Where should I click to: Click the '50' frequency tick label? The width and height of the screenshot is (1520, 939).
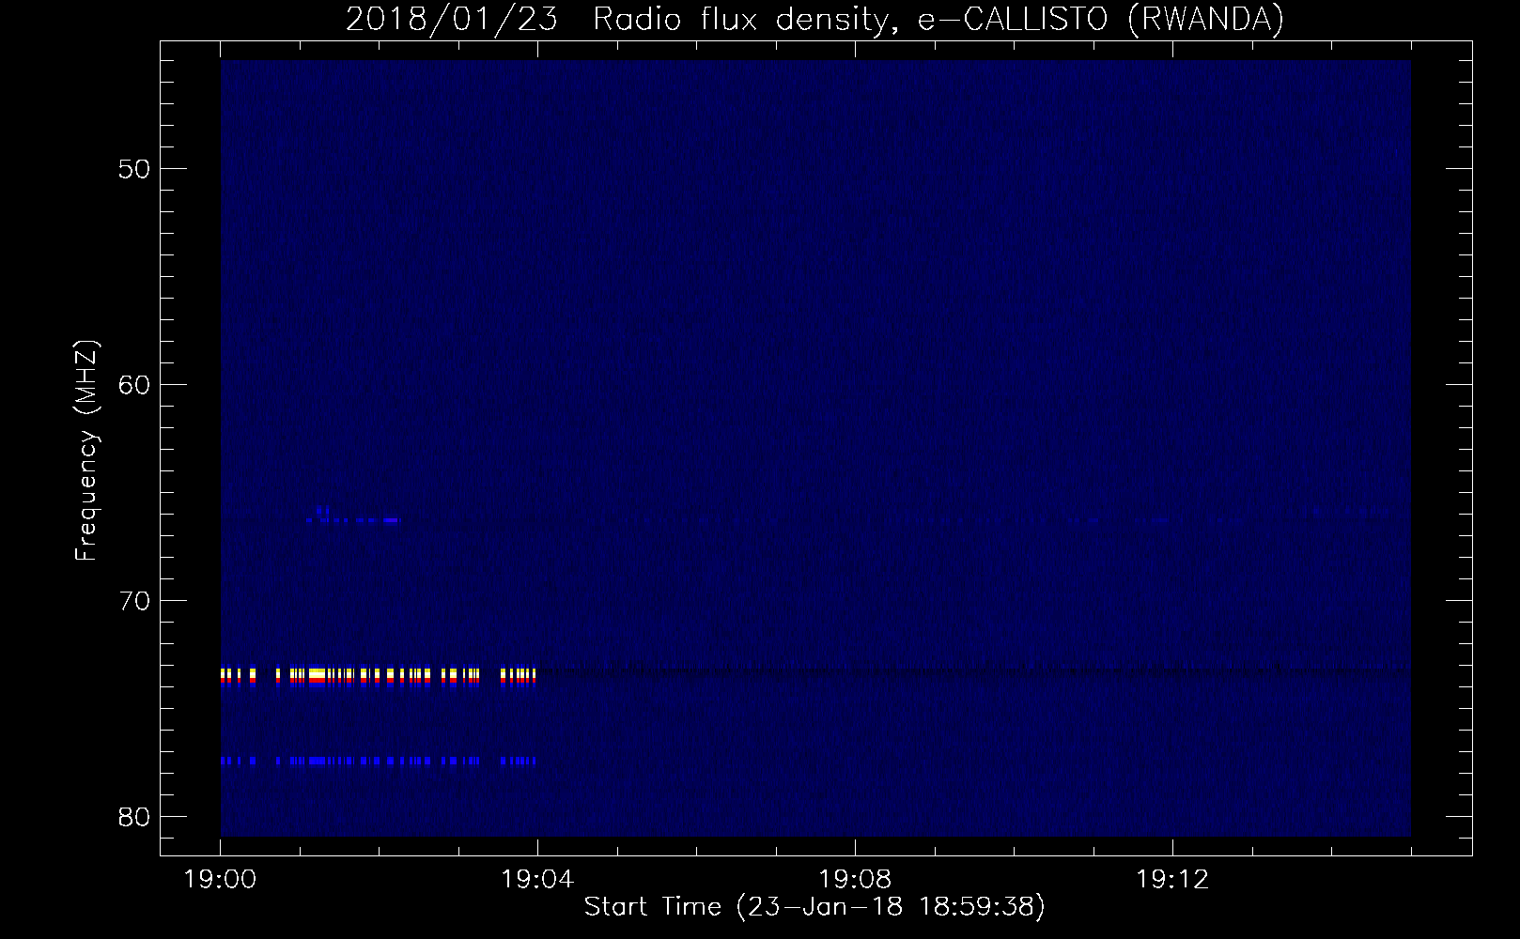click(x=133, y=169)
